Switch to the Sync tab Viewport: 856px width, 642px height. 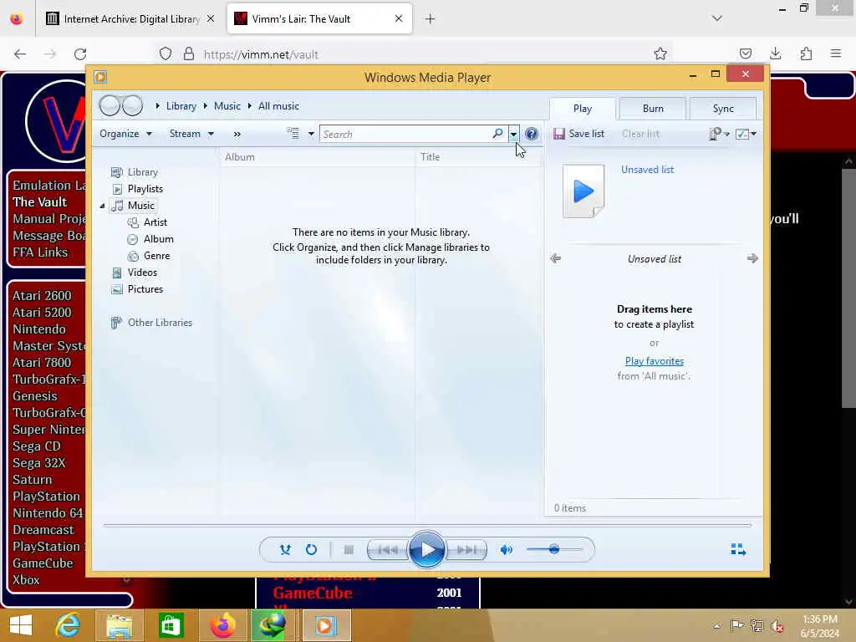[723, 109]
